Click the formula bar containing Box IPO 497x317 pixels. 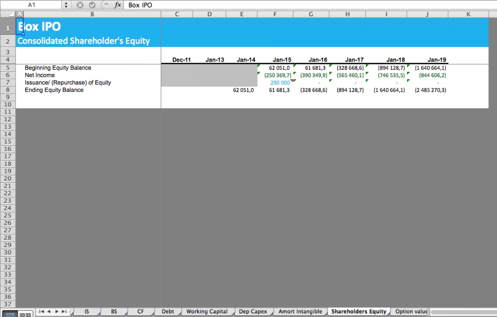click(310, 5)
